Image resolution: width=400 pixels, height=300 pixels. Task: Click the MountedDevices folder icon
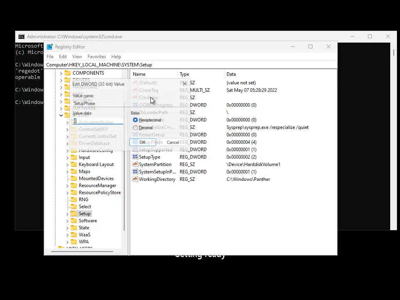[74, 178]
